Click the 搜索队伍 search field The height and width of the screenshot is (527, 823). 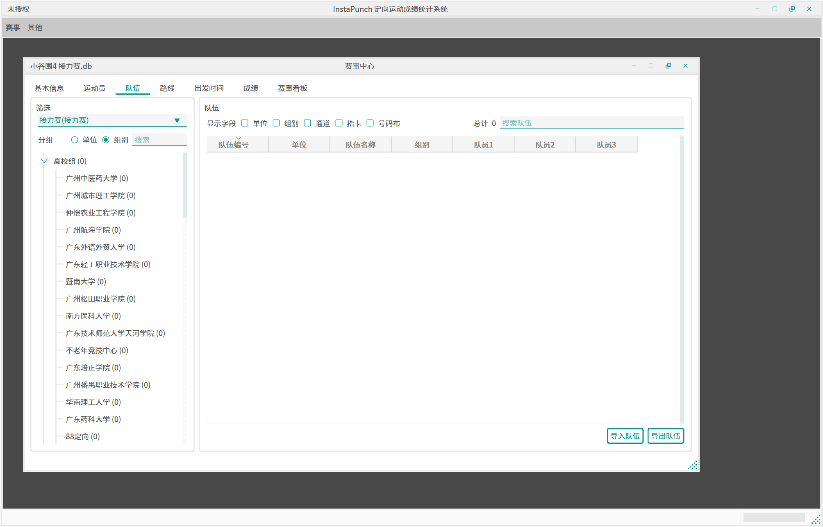(591, 123)
